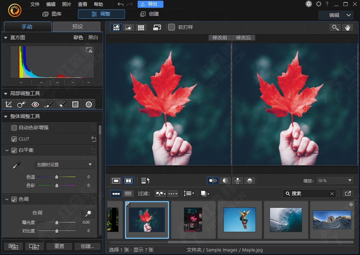Open the 拍摄时设置 white balance dropdown
The image size is (360, 255).
(x=65, y=164)
